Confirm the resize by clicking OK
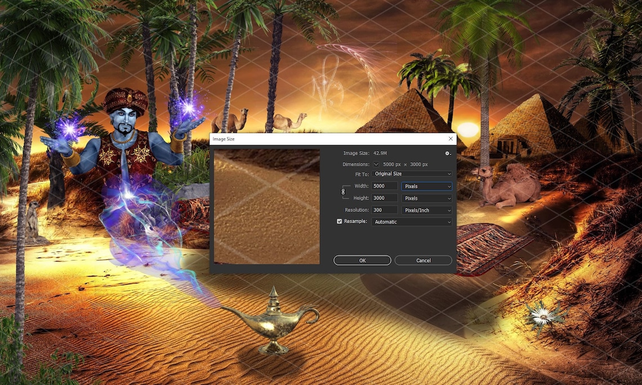This screenshot has width=642, height=385. (362, 260)
